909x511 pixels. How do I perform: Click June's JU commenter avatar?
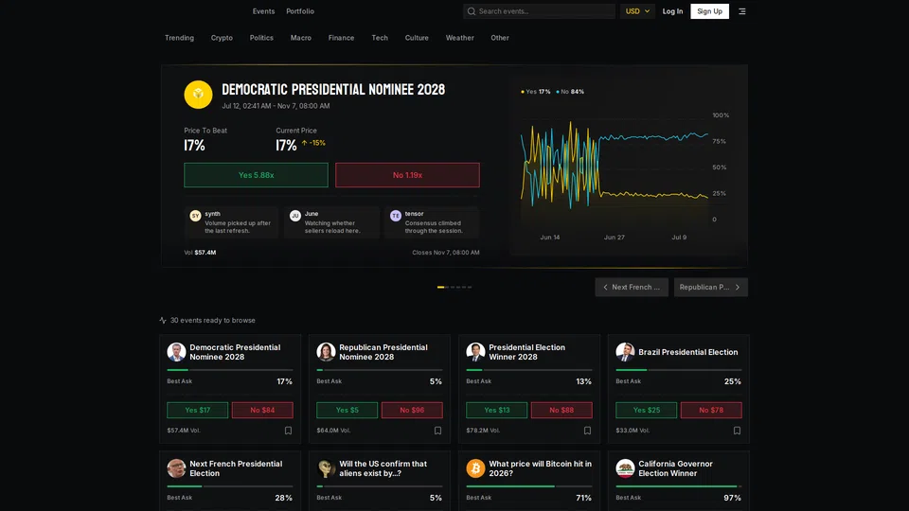pyautogui.click(x=295, y=216)
